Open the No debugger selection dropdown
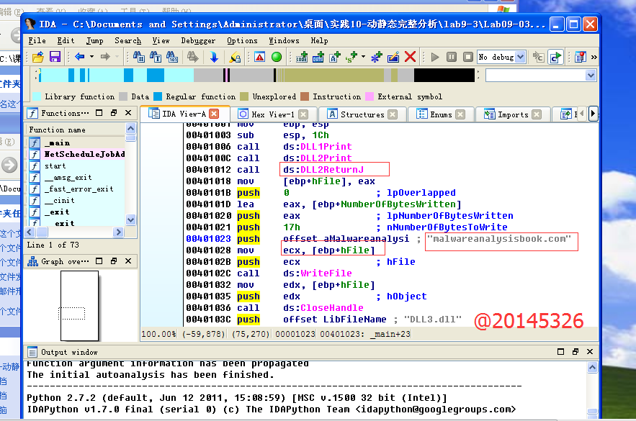The height and width of the screenshot is (421, 636). tap(521, 57)
